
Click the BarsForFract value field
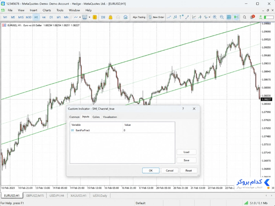149,130
